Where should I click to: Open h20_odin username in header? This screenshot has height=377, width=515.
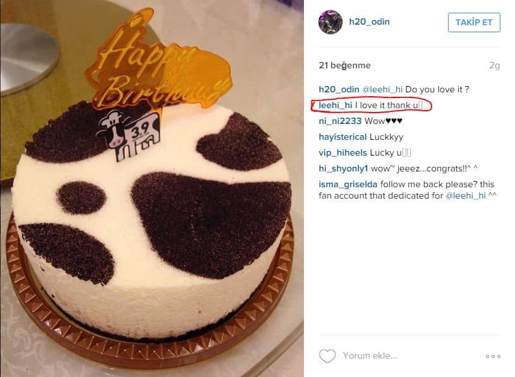tap(369, 22)
